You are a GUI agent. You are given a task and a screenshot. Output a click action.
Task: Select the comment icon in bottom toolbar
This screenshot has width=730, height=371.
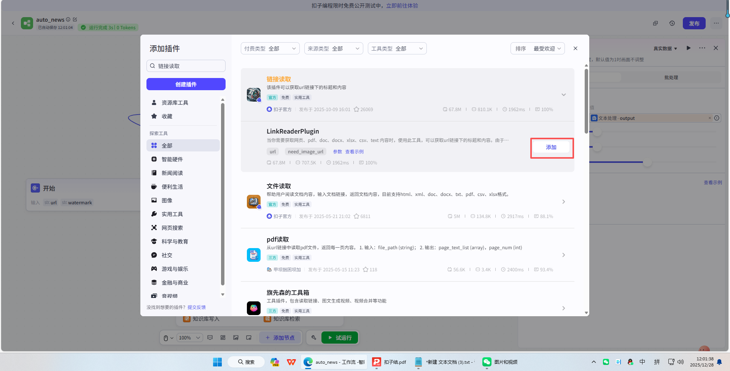210,338
